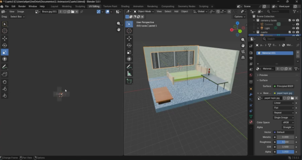Toggle viewport visibility of the cuarto collection
Image resolution: width=302 pixels, height=160 pixels.
click(293, 32)
